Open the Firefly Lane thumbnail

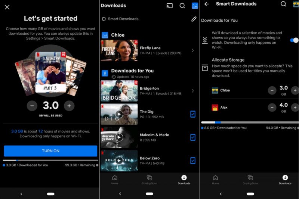(119, 50)
